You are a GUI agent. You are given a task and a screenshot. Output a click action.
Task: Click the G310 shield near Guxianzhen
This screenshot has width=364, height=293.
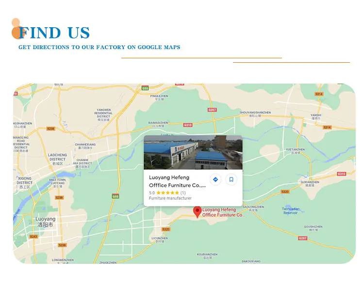coord(341,174)
